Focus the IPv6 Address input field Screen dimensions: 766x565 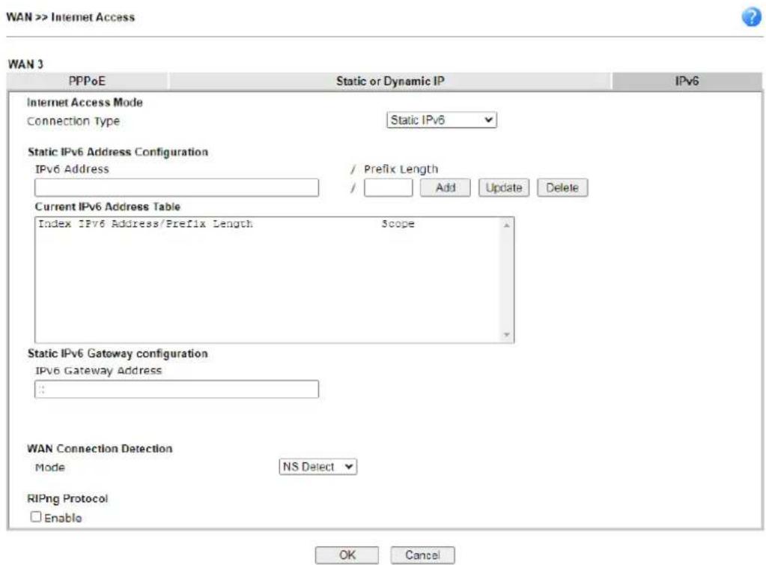point(177,187)
